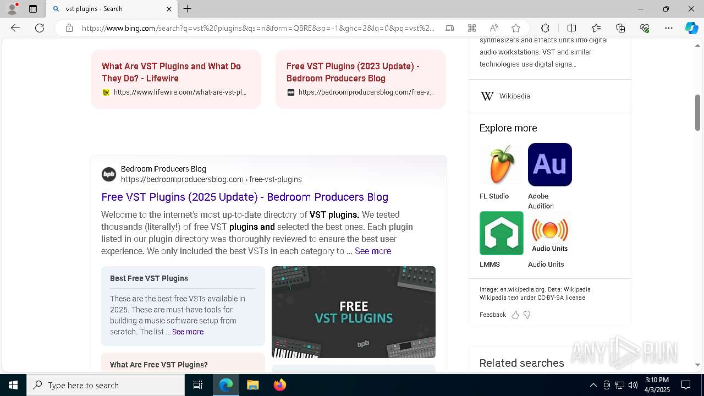Click the Related searches heading

pos(522,363)
